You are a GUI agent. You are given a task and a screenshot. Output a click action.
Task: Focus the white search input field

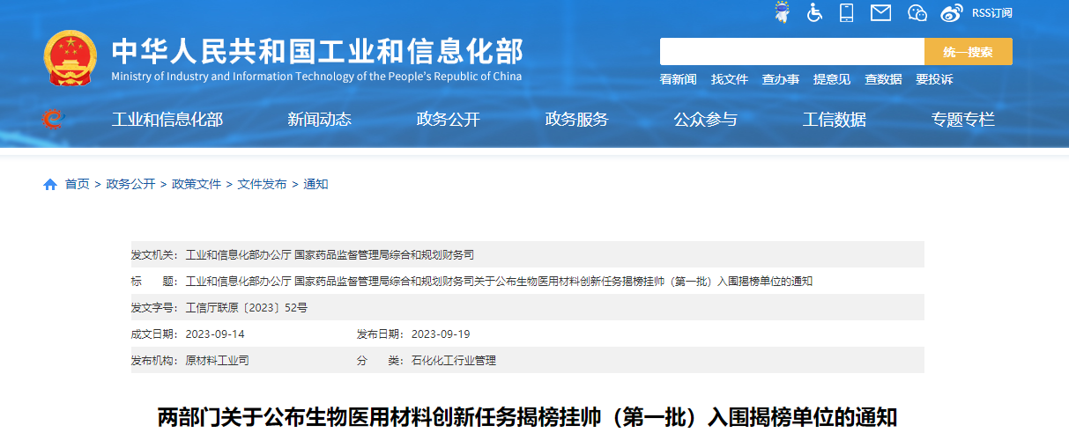tap(791, 52)
